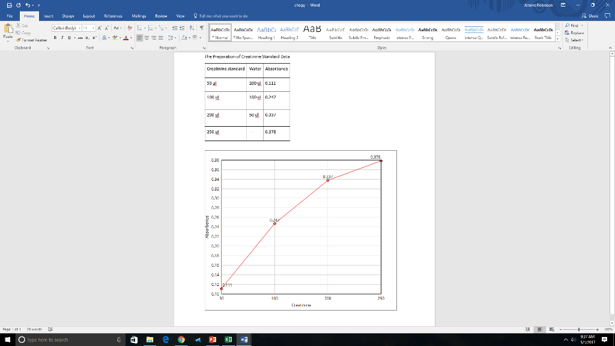This screenshot has width=615, height=346.
Task: Toggle the show paragraph marks icon
Action: click(x=202, y=28)
